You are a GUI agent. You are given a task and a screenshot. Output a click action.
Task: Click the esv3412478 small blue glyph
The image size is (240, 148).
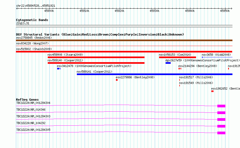coord(59,69)
